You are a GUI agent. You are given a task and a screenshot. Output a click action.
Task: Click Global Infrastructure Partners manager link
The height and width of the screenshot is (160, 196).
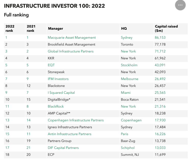[70, 51]
